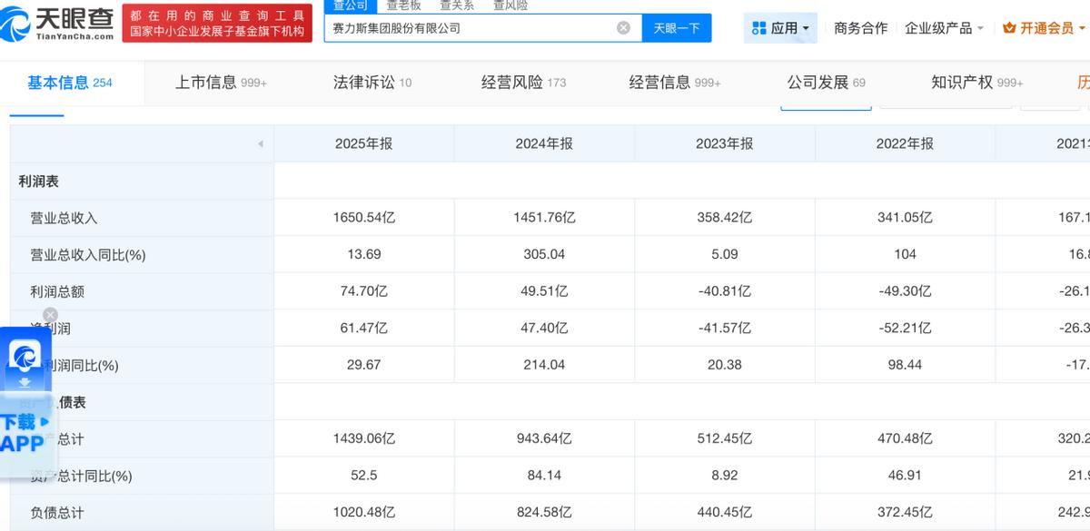Select the 经营信息 tab

[x=675, y=83]
